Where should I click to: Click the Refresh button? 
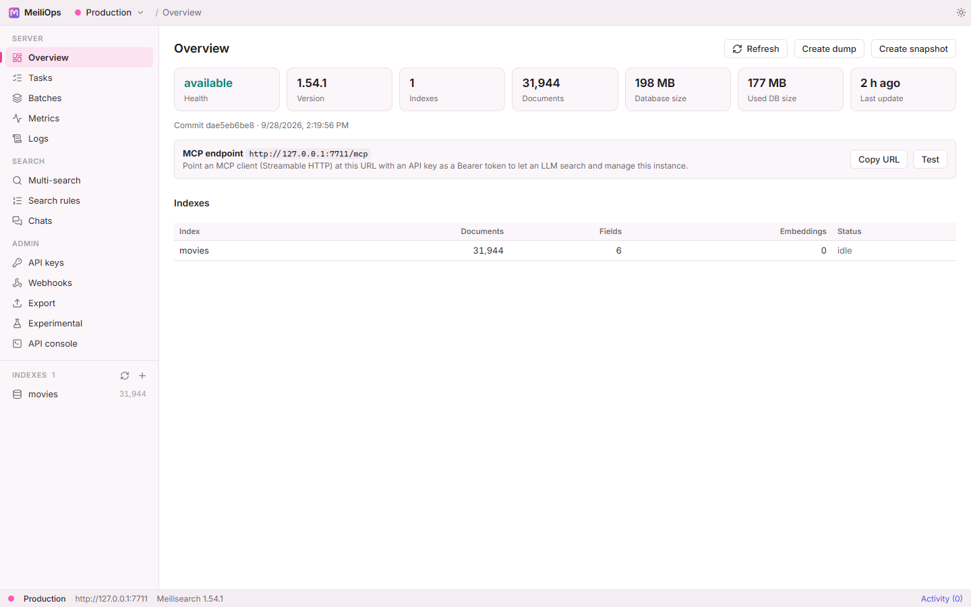click(755, 49)
